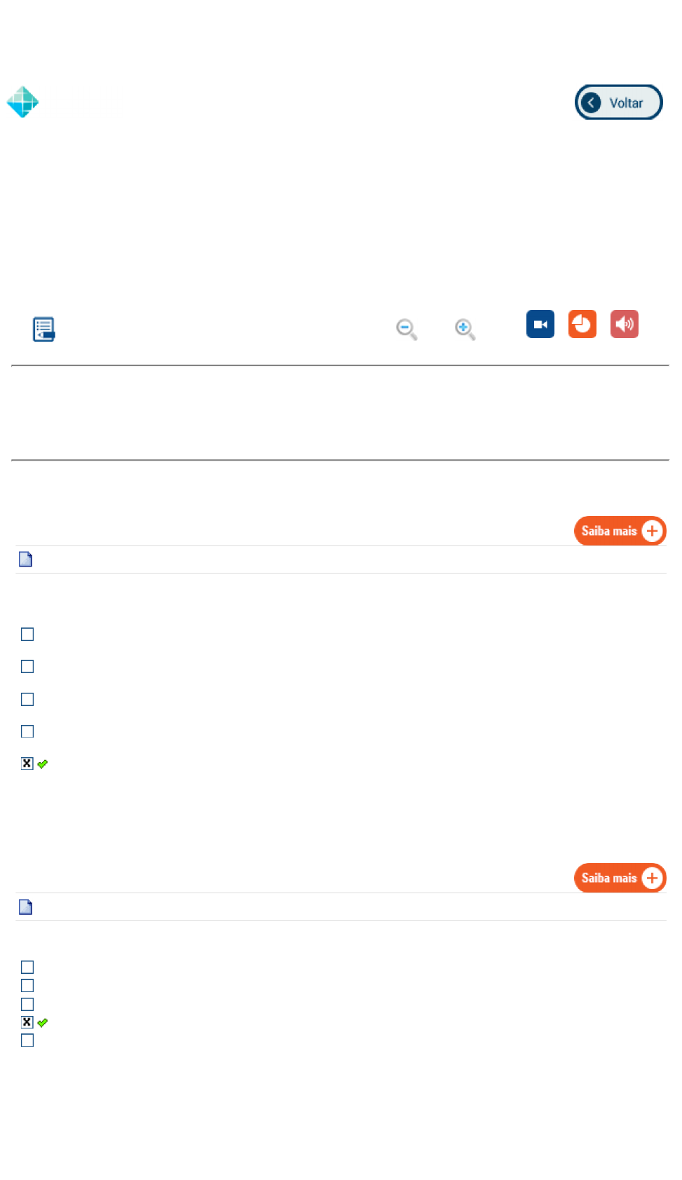Screen dimensions: 682x1180
Task: Tick the third option of the first question
Action: [x=27, y=700]
